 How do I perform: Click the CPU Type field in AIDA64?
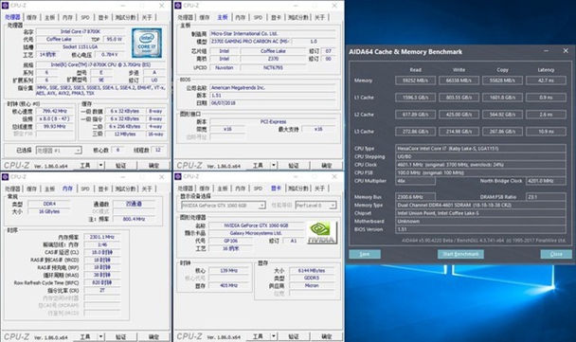pyautogui.click(x=480, y=149)
